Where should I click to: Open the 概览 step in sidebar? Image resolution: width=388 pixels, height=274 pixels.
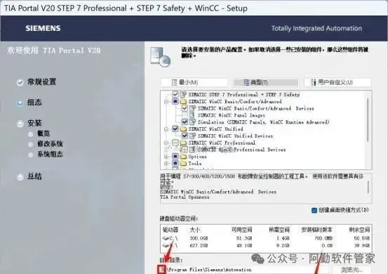(44, 133)
